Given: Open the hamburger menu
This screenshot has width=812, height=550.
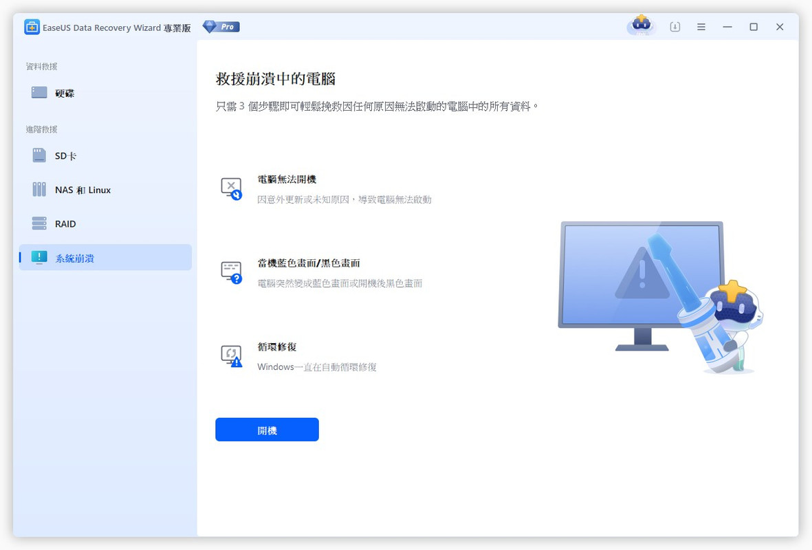Looking at the screenshot, I should [x=701, y=27].
